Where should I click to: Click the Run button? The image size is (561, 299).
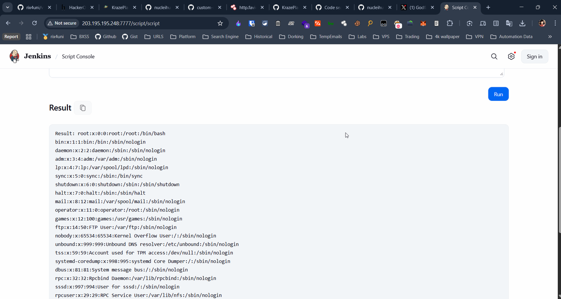(x=498, y=94)
